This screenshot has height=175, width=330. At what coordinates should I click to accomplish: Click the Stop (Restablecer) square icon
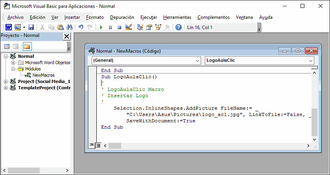click(x=119, y=28)
